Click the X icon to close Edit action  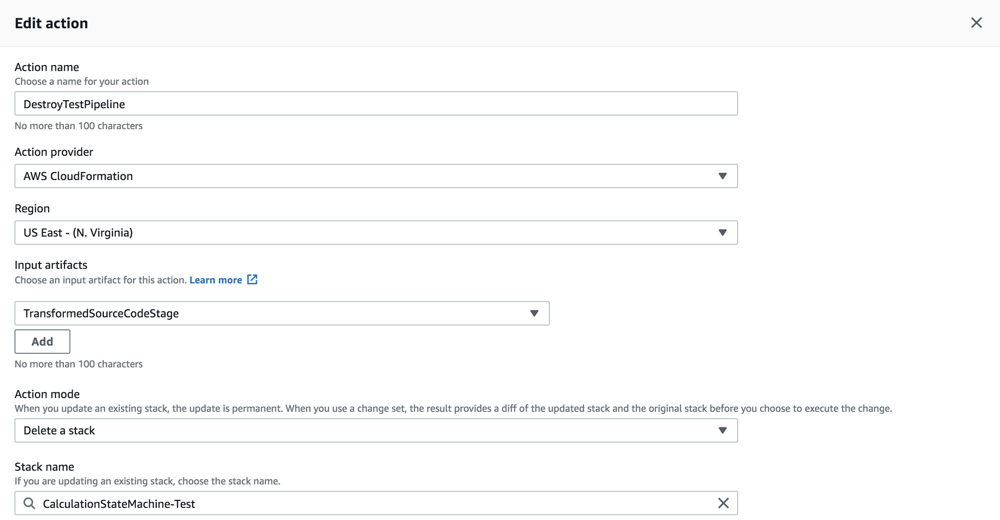click(977, 23)
